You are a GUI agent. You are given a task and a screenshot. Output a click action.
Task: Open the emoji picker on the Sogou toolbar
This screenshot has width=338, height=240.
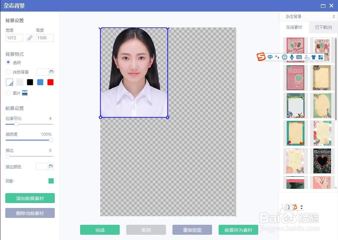click(x=284, y=57)
